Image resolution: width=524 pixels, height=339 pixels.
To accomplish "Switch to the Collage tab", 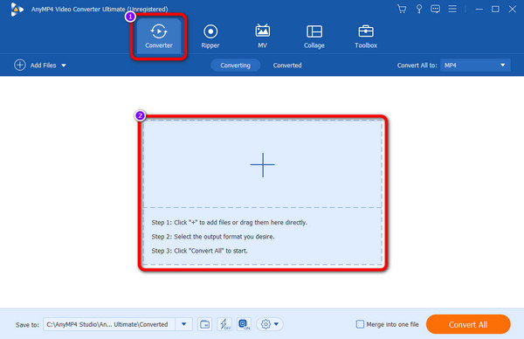I will point(314,36).
